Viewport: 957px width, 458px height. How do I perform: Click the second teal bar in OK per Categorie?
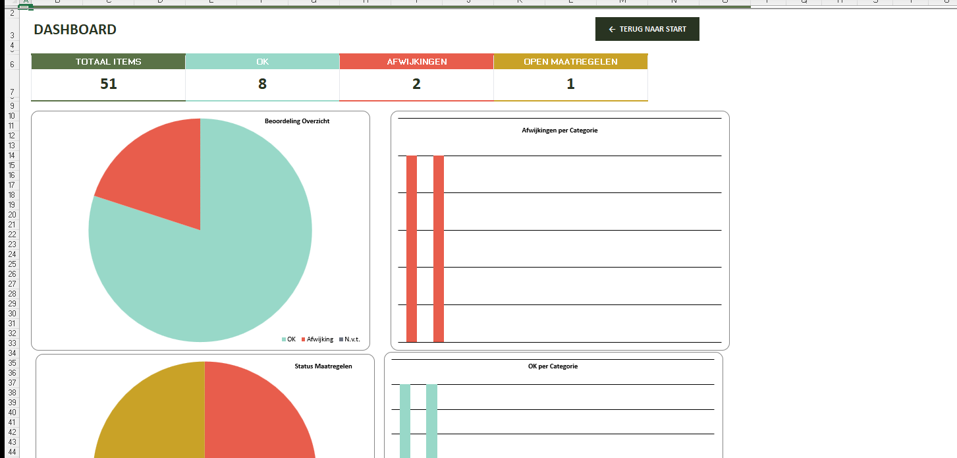[431, 420]
